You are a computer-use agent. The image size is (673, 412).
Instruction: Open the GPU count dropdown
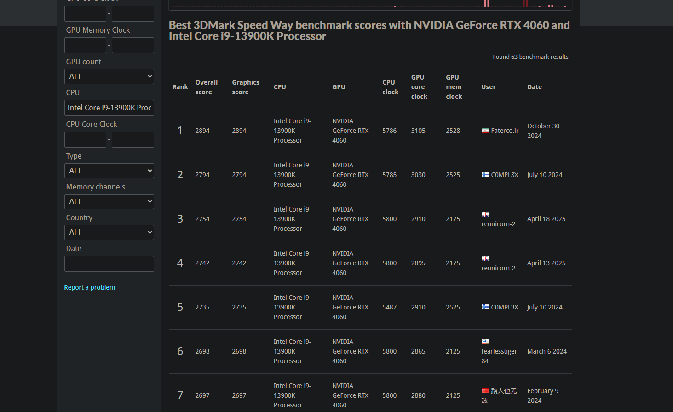point(109,77)
